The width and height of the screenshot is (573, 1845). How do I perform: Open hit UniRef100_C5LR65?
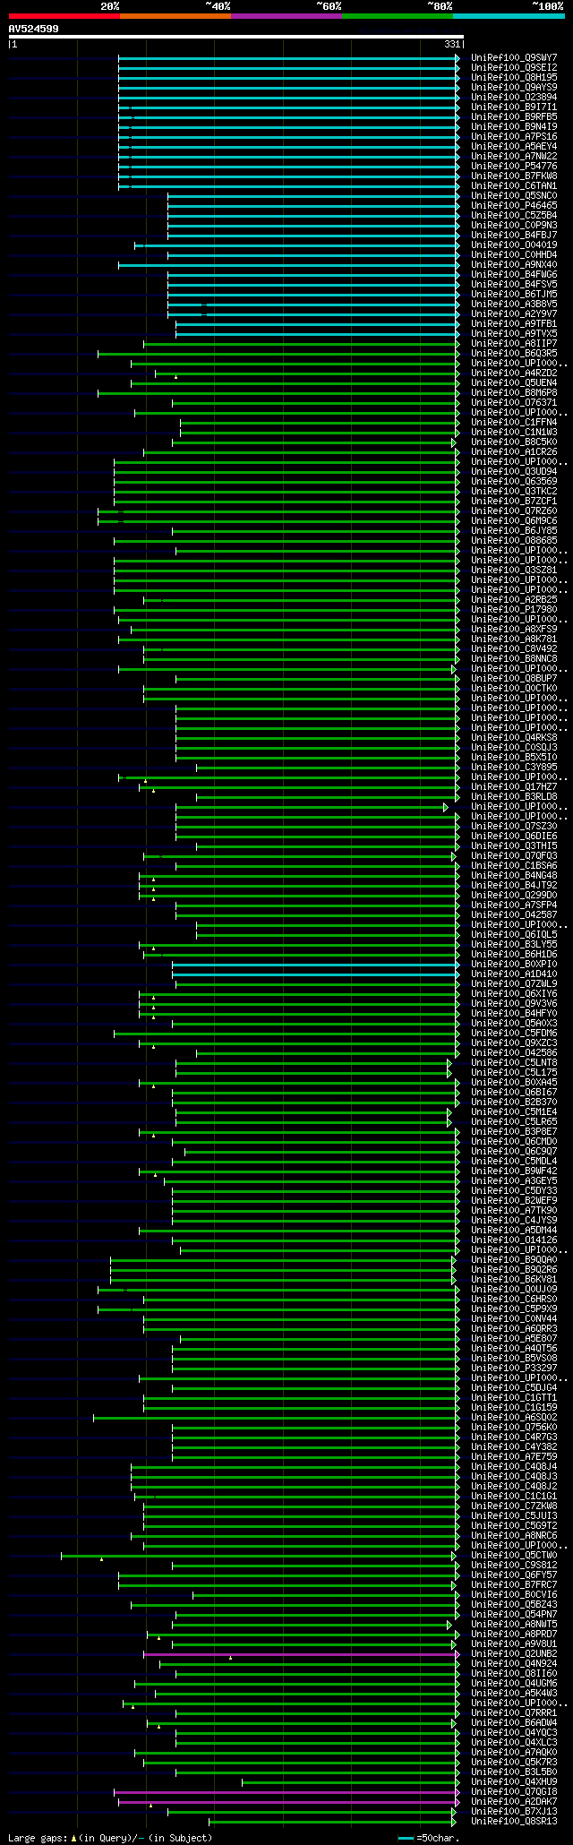tap(514, 1122)
